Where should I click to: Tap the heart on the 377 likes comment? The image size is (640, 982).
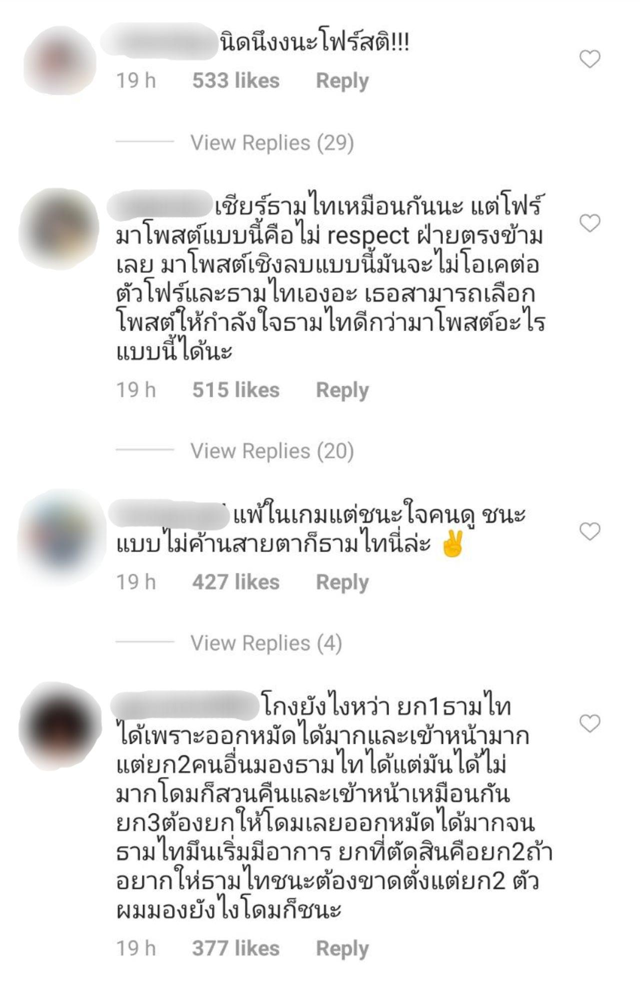point(589,723)
